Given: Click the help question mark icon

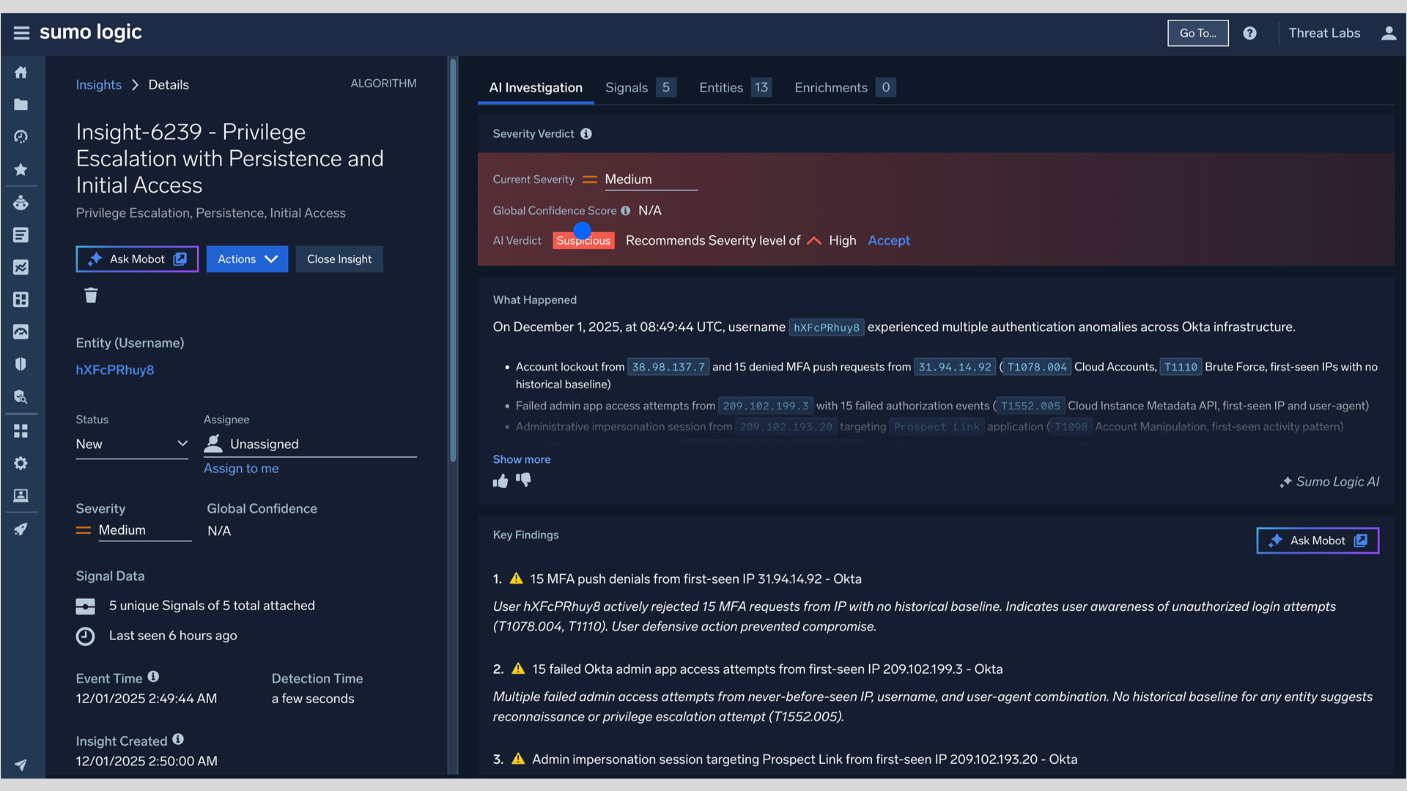Looking at the screenshot, I should (1249, 33).
